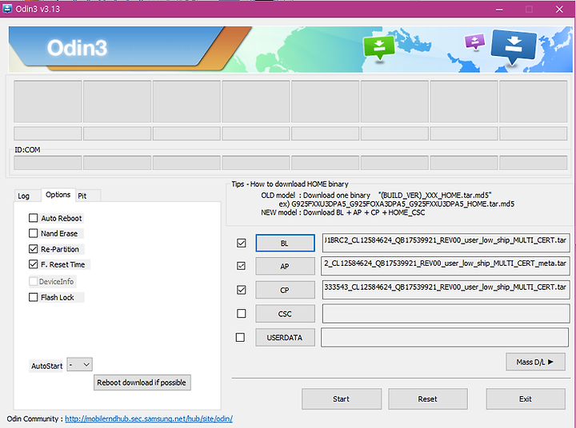Enable the Auto Reboot checkbox
576x428 pixels.
(x=33, y=218)
